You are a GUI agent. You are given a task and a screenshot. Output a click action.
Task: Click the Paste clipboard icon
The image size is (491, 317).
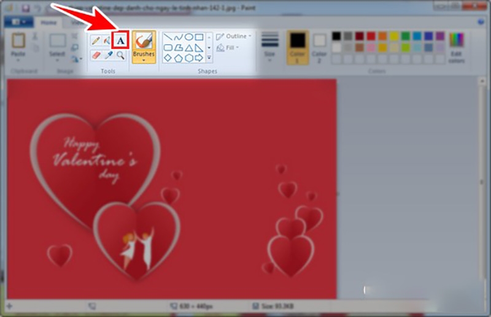18,40
